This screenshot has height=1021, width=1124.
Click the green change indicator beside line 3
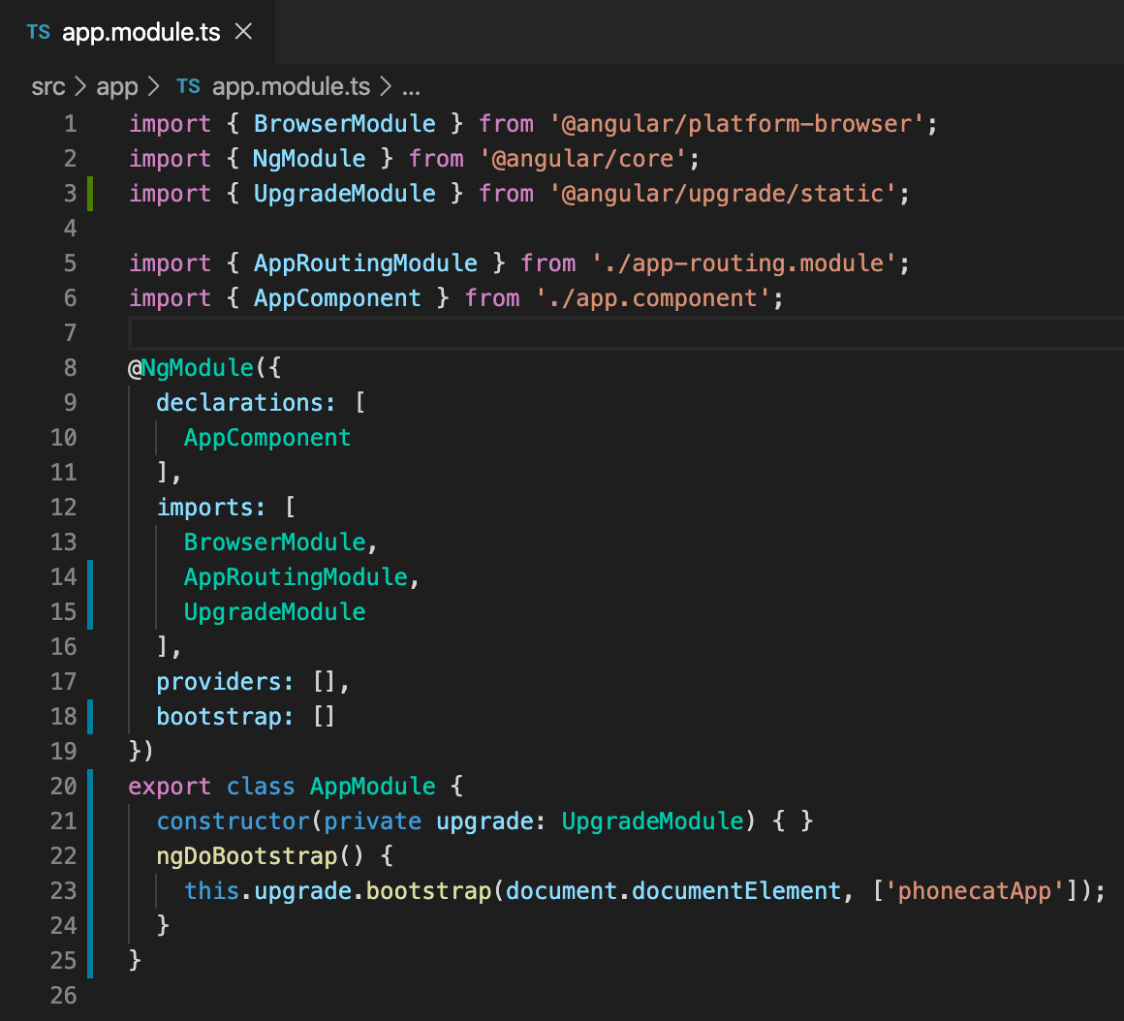pos(89,193)
